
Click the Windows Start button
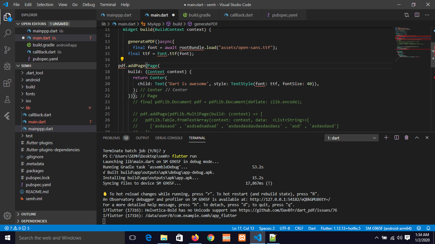pyautogui.click(x=7, y=238)
